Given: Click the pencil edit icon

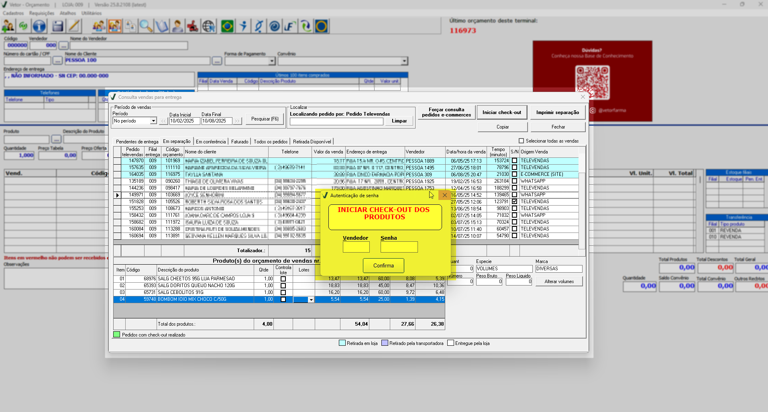Looking at the screenshot, I should pyautogui.click(x=74, y=27).
